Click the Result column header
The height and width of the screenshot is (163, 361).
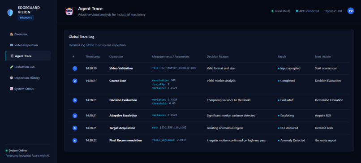(282, 56)
